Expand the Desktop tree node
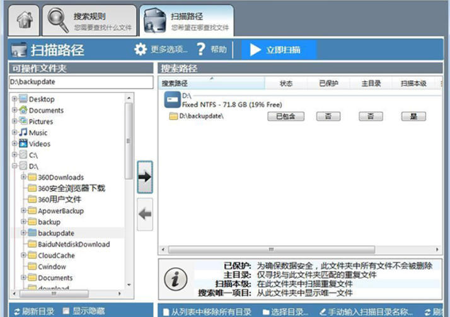Screen dimensions: 450x317 tap(14, 99)
